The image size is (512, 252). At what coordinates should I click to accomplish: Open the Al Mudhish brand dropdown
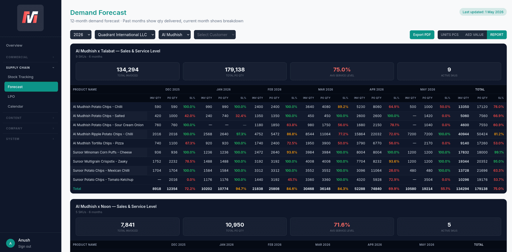pos(175,35)
